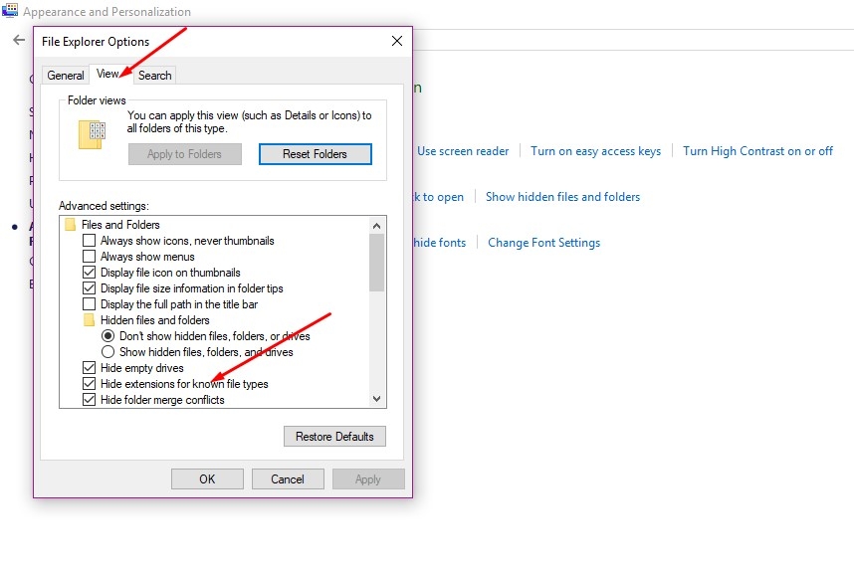854x570 pixels.
Task: Click the advanced settings scrollbar thumb
Action: click(376, 263)
